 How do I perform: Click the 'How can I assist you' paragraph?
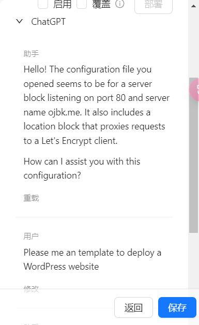point(82,168)
